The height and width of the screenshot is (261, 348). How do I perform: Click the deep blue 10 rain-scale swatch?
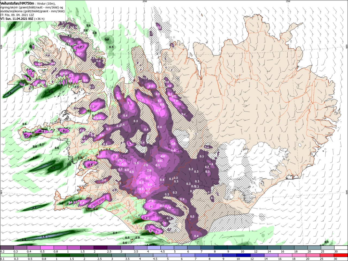(243, 255)
